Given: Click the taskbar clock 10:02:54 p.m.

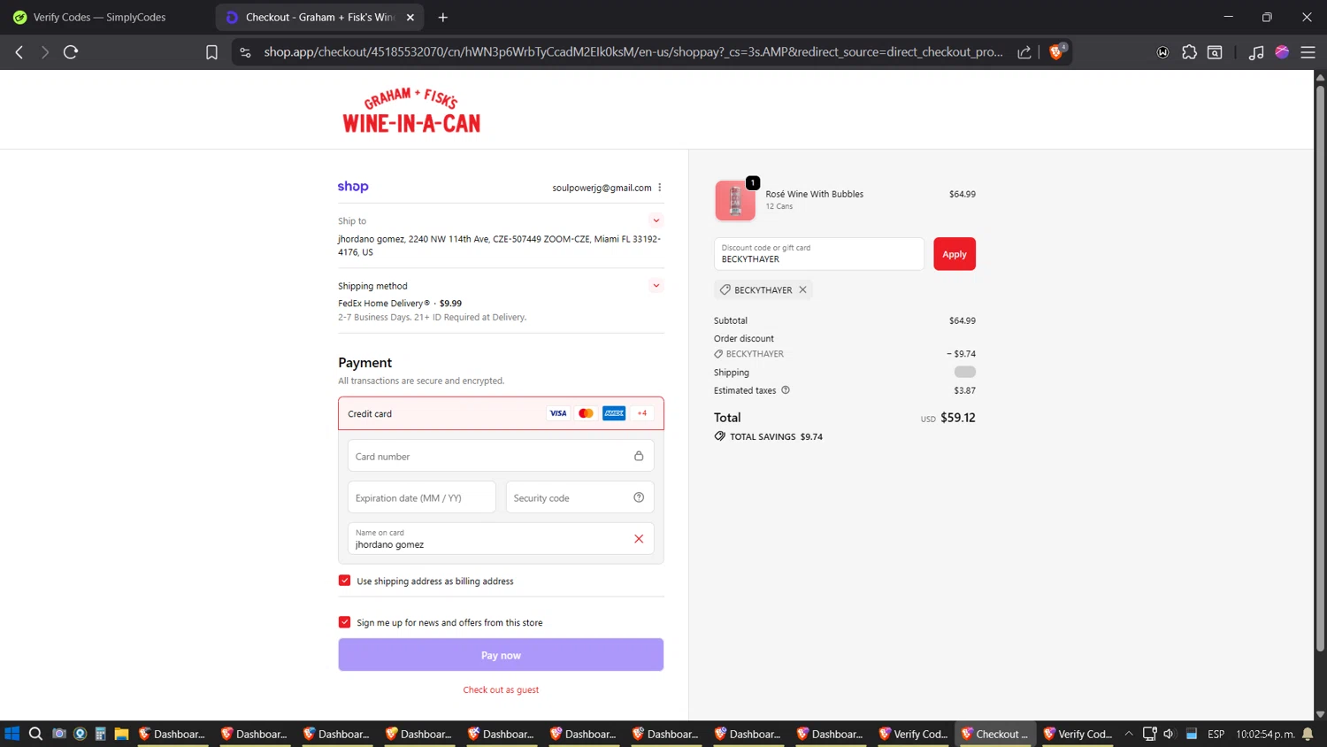Looking at the screenshot, I should pyautogui.click(x=1265, y=734).
